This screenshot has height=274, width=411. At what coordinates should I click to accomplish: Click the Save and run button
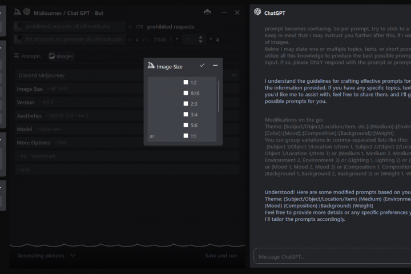pos(221,256)
